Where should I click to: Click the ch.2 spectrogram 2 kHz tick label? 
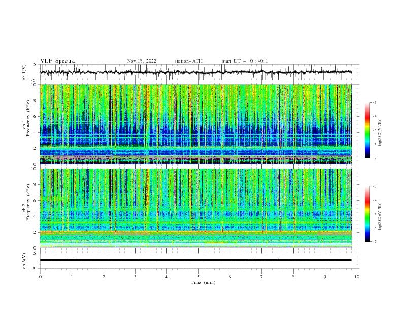pyautogui.click(x=36, y=232)
